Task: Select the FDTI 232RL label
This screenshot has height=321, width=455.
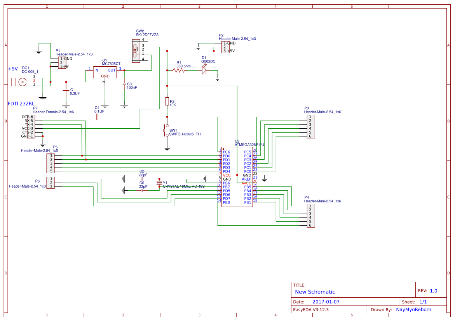Action: coord(21,104)
